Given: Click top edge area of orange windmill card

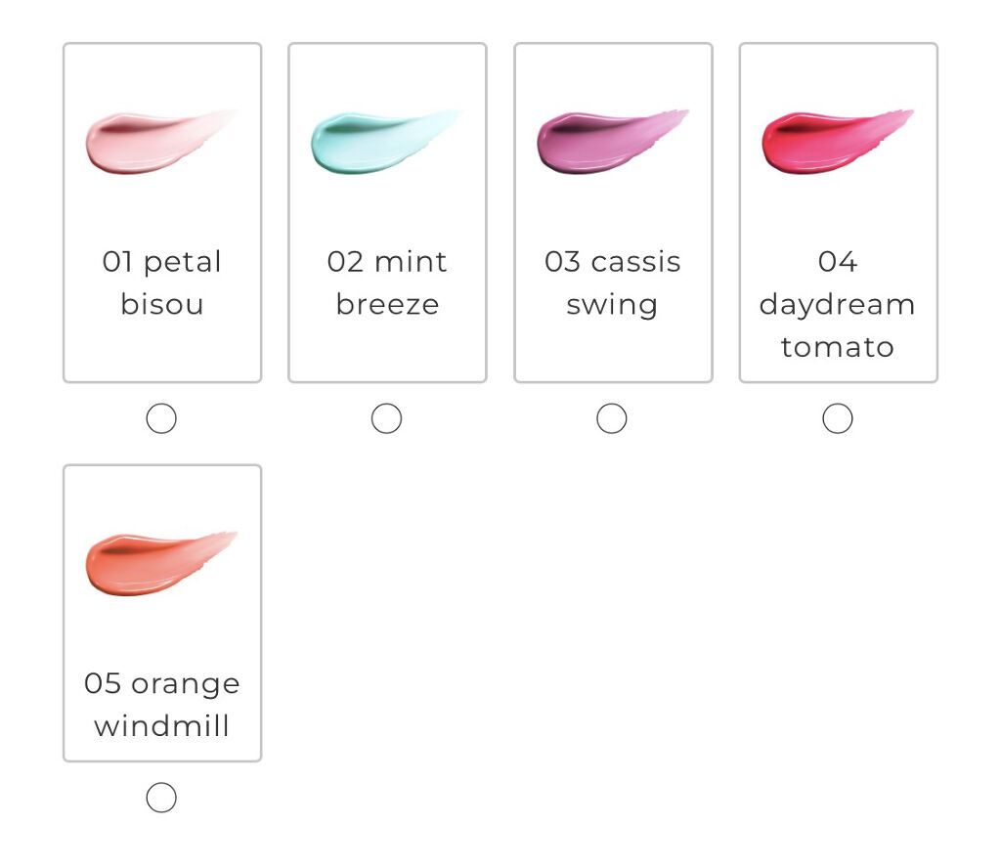Looking at the screenshot, I should coord(162,483).
